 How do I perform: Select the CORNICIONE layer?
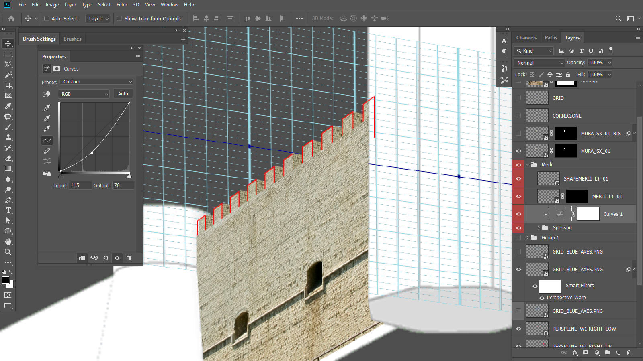point(567,116)
